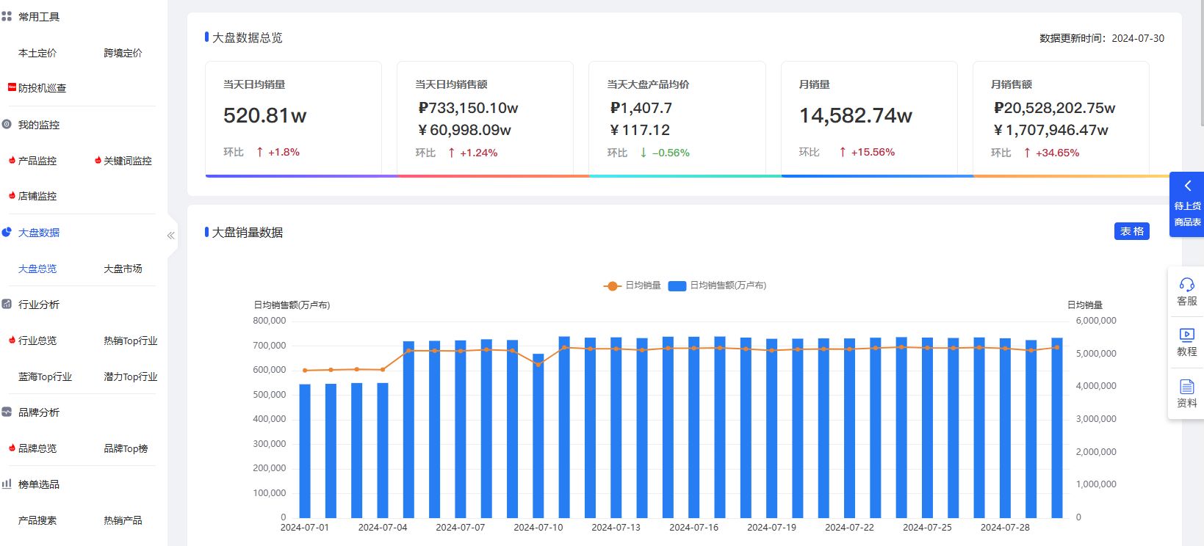1204x546 pixels.
Task: Click the 当天日均销售额 card
Action: 486,119
